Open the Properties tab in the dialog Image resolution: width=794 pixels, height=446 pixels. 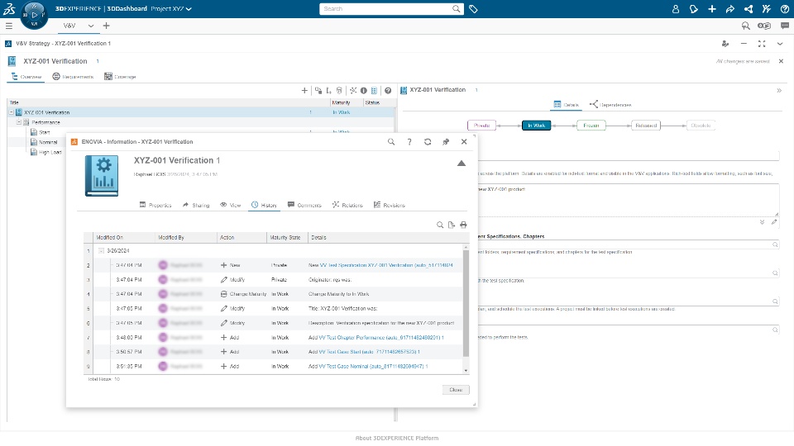(x=155, y=205)
